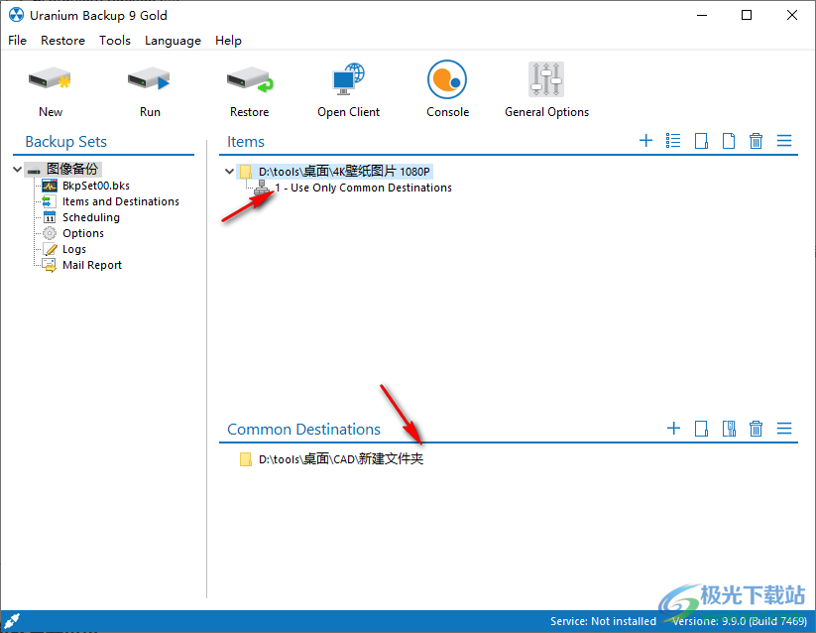
Task: Click the list icon in Items header
Action: point(673,141)
